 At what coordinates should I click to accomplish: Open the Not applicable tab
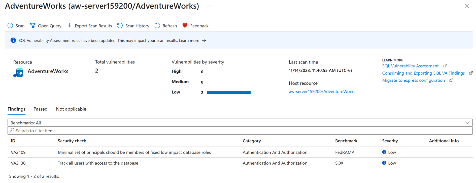coord(71,109)
